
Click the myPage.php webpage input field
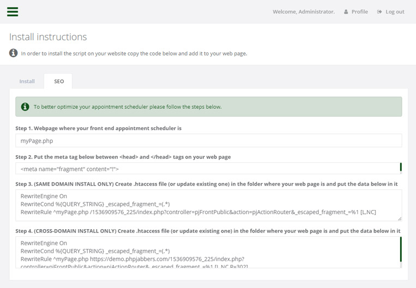coord(208,140)
